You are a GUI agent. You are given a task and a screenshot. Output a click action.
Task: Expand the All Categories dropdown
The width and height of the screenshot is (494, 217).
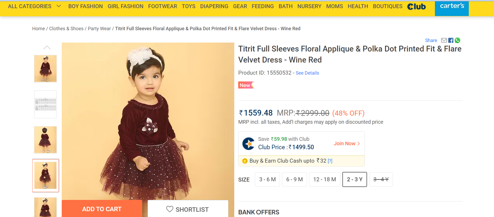(x=59, y=6)
